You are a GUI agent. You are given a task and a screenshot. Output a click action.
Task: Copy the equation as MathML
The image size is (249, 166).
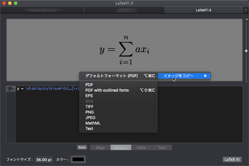[118, 123]
